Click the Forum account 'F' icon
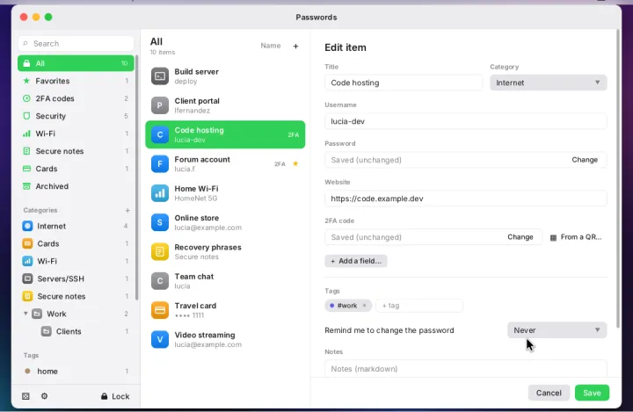This screenshot has height=412, width=633. pos(160,163)
